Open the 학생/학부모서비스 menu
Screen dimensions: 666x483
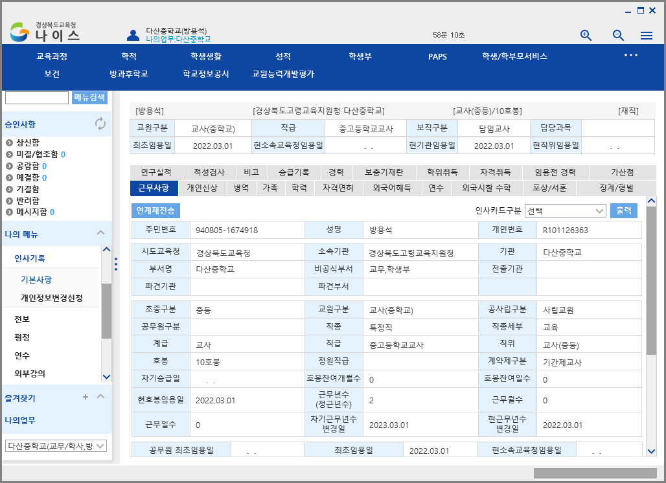pos(515,56)
